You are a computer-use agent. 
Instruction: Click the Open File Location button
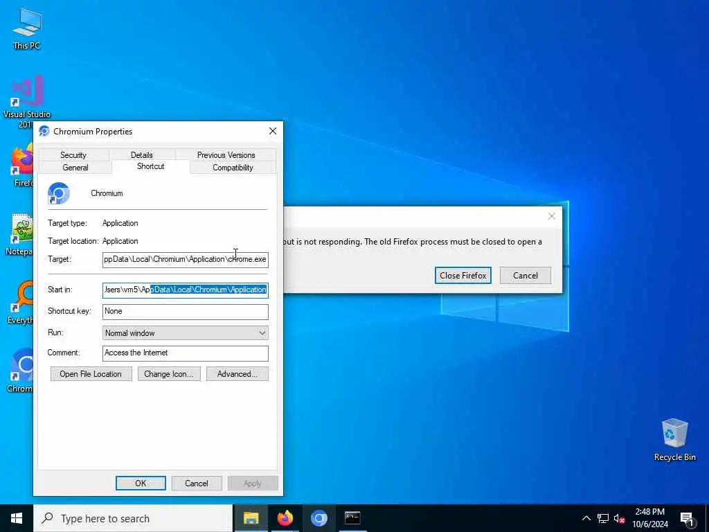[x=91, y=374]
